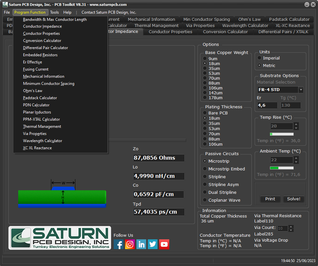Image resolution: width=318 pixels, height=266 pixels.
Task: Increase Ambient Temp with up arrow
Action: pyautogui.click(x=296, y=158)
